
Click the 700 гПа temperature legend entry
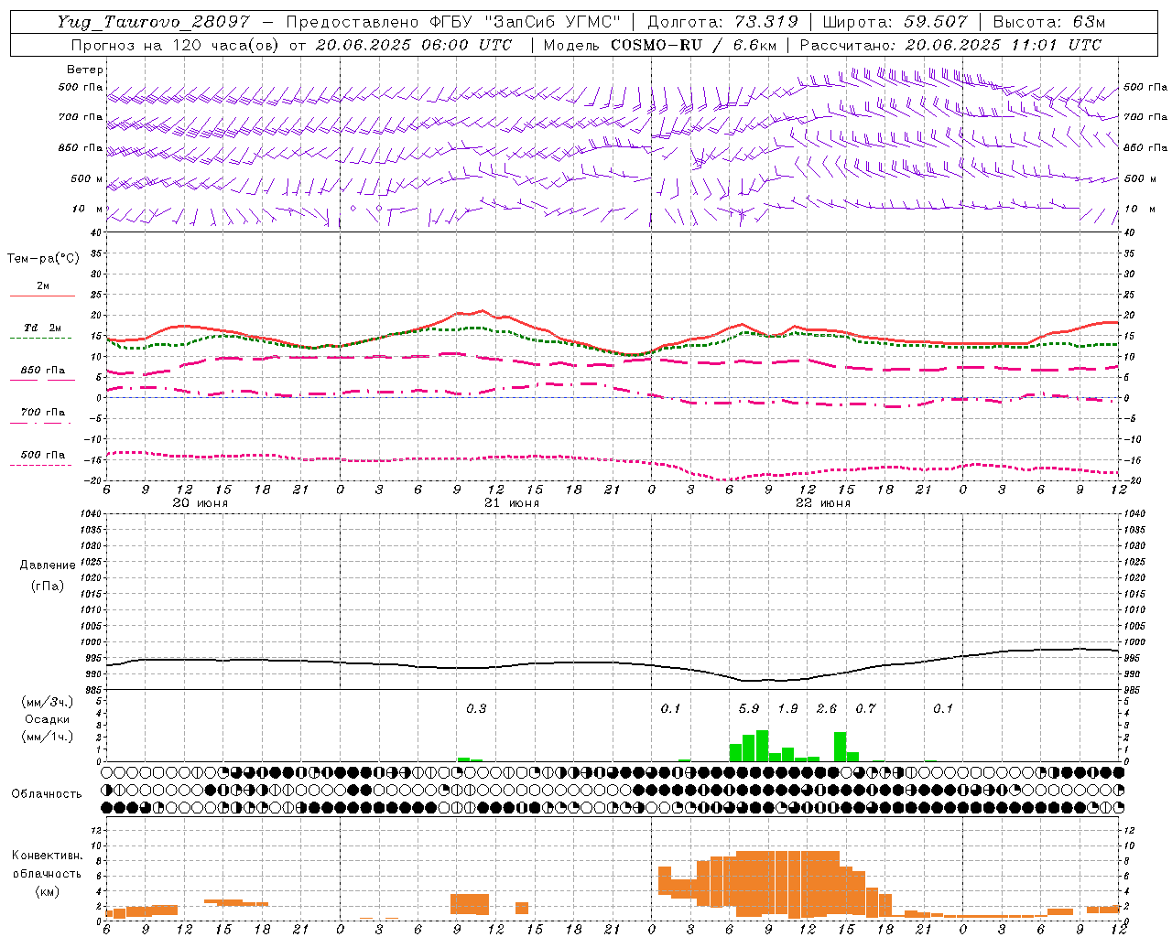click(x=42, y=416)
